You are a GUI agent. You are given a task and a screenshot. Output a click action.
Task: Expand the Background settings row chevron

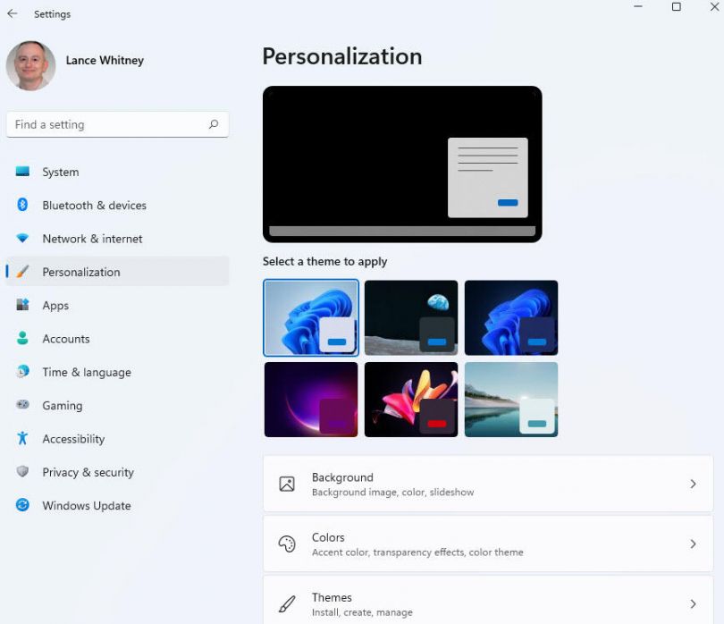coord(693,484)
